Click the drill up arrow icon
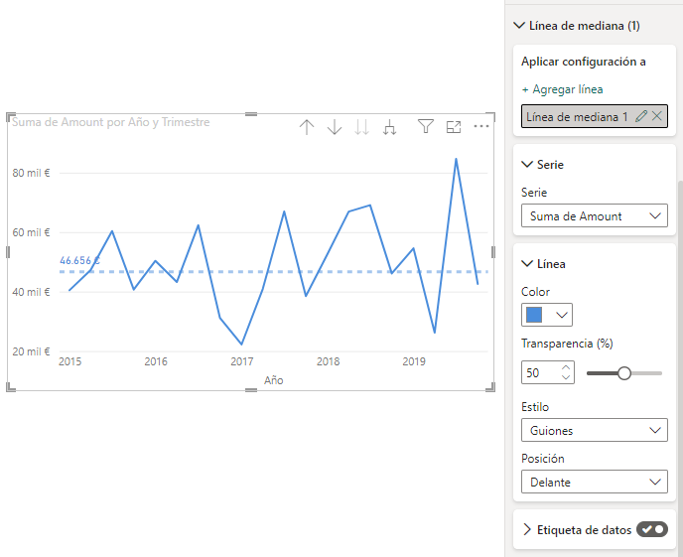Screen dimensions: 683x557 pos(307,127)
